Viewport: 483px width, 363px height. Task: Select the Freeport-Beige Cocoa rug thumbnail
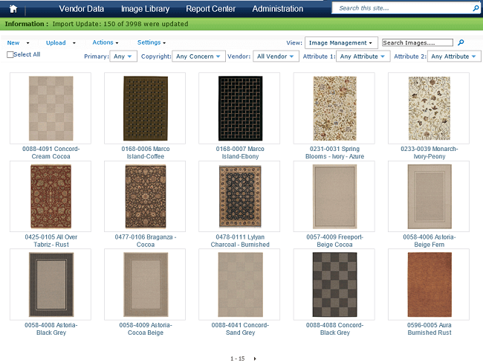point(334,196)
